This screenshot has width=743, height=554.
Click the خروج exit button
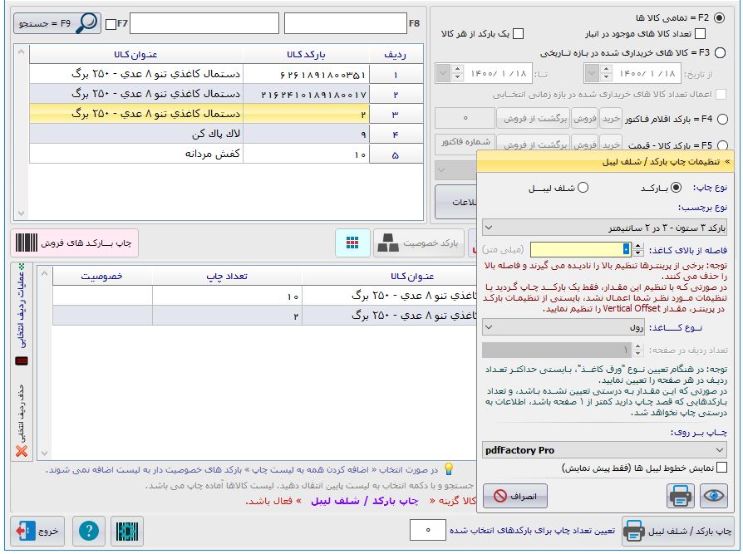[37, 530]
